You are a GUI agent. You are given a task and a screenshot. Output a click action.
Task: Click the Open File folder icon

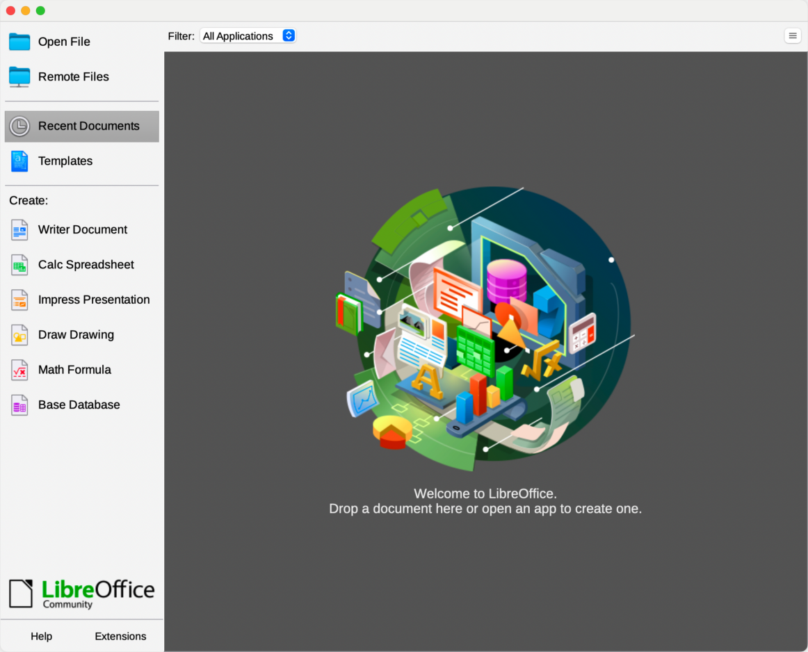pyautogui.click(x=19, y=42)
